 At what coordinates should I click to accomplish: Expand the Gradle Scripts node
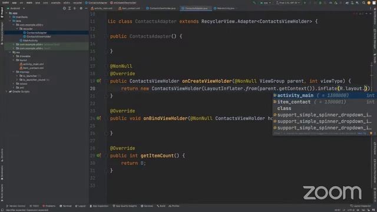6,92
